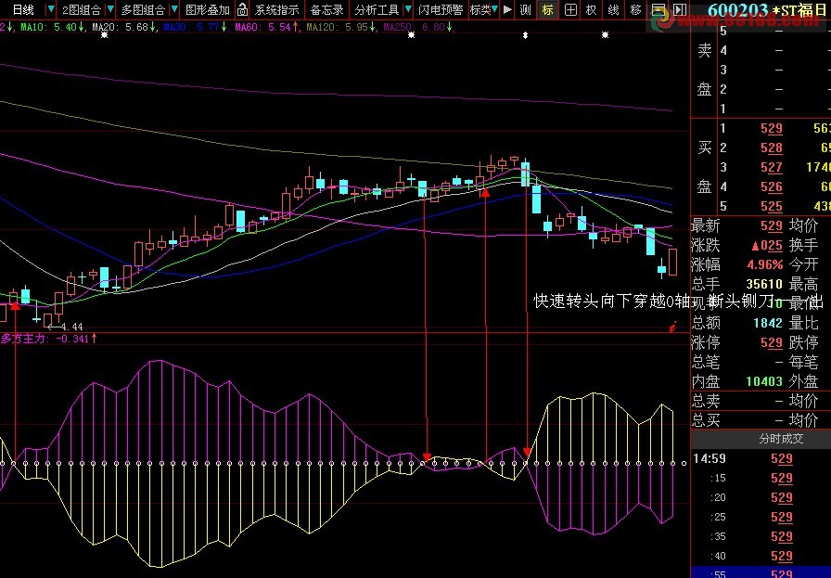Select the 测 measurement tool

pyautogui.click(x=525, y=9)
